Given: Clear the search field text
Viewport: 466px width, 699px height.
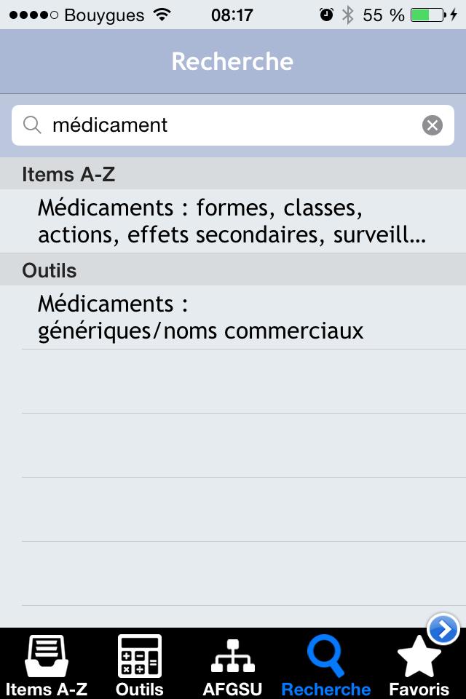Looking at the screenshot, I should (x=433, y=125).
